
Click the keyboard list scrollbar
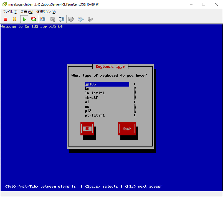tap(135, 100)
